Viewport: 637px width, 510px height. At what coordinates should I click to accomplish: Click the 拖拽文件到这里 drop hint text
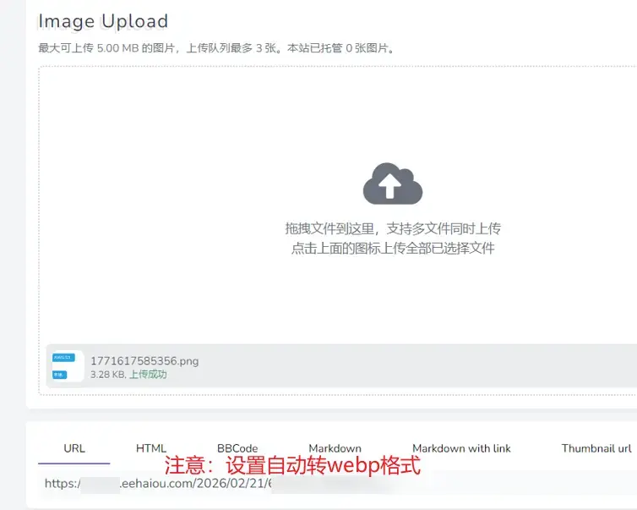(393, 228)
